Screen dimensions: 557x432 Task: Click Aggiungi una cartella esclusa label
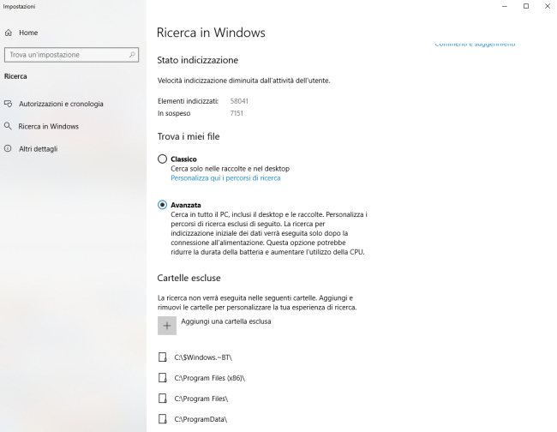click(226, 321)
